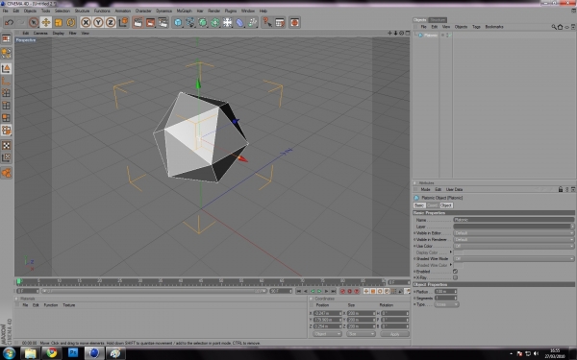Toggle Platonic object enabled checkmark in Objects manager
577x360 pixels.
click(450, 36)
